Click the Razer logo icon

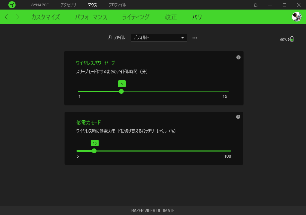[12, 5]
